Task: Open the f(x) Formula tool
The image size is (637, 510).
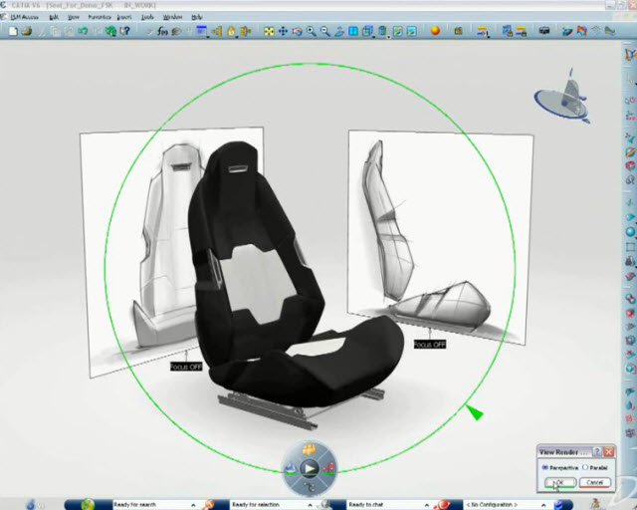Action: coord(162,31)
